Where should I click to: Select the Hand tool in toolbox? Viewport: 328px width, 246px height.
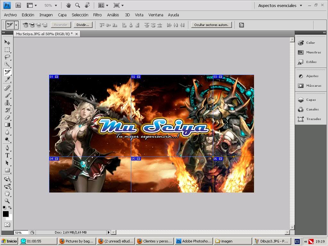coord(7,193)
